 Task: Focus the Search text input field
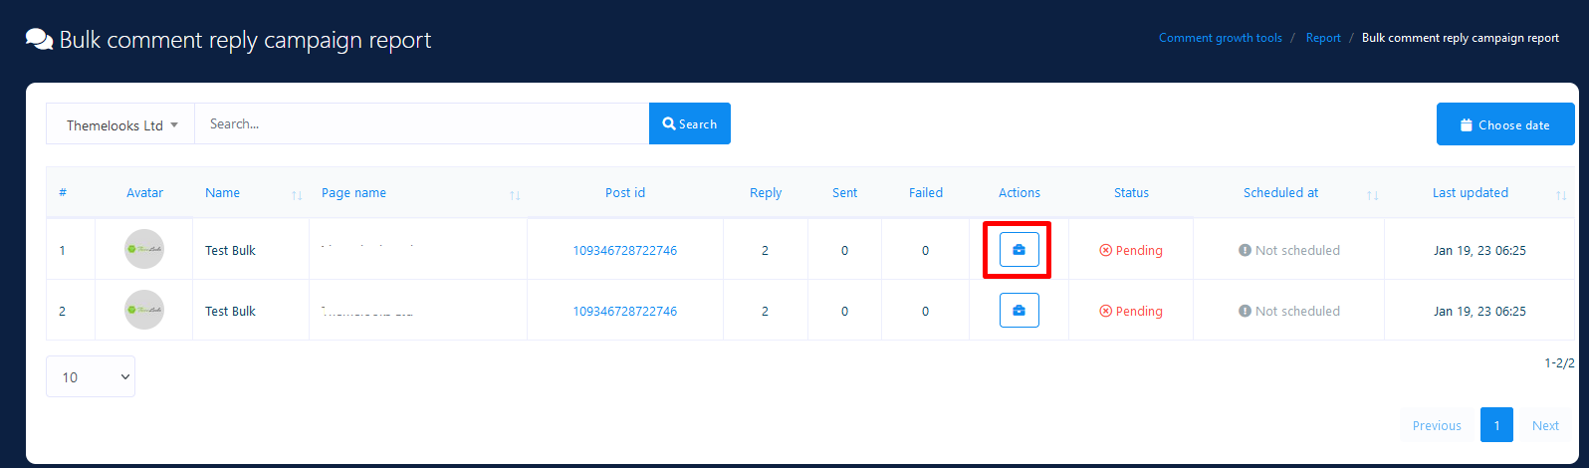(x=421, y=124)
